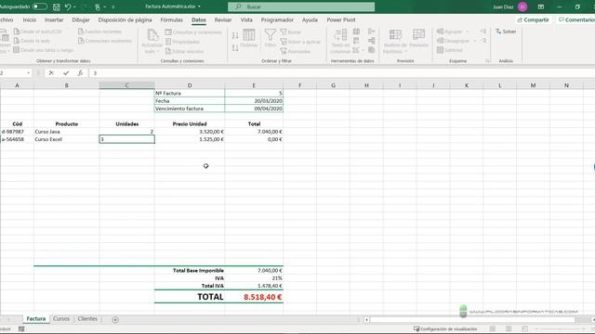Screen dimensions: 595x334
Task: Open the Fórmulas ribbon tab
Action: click(171, 19)
